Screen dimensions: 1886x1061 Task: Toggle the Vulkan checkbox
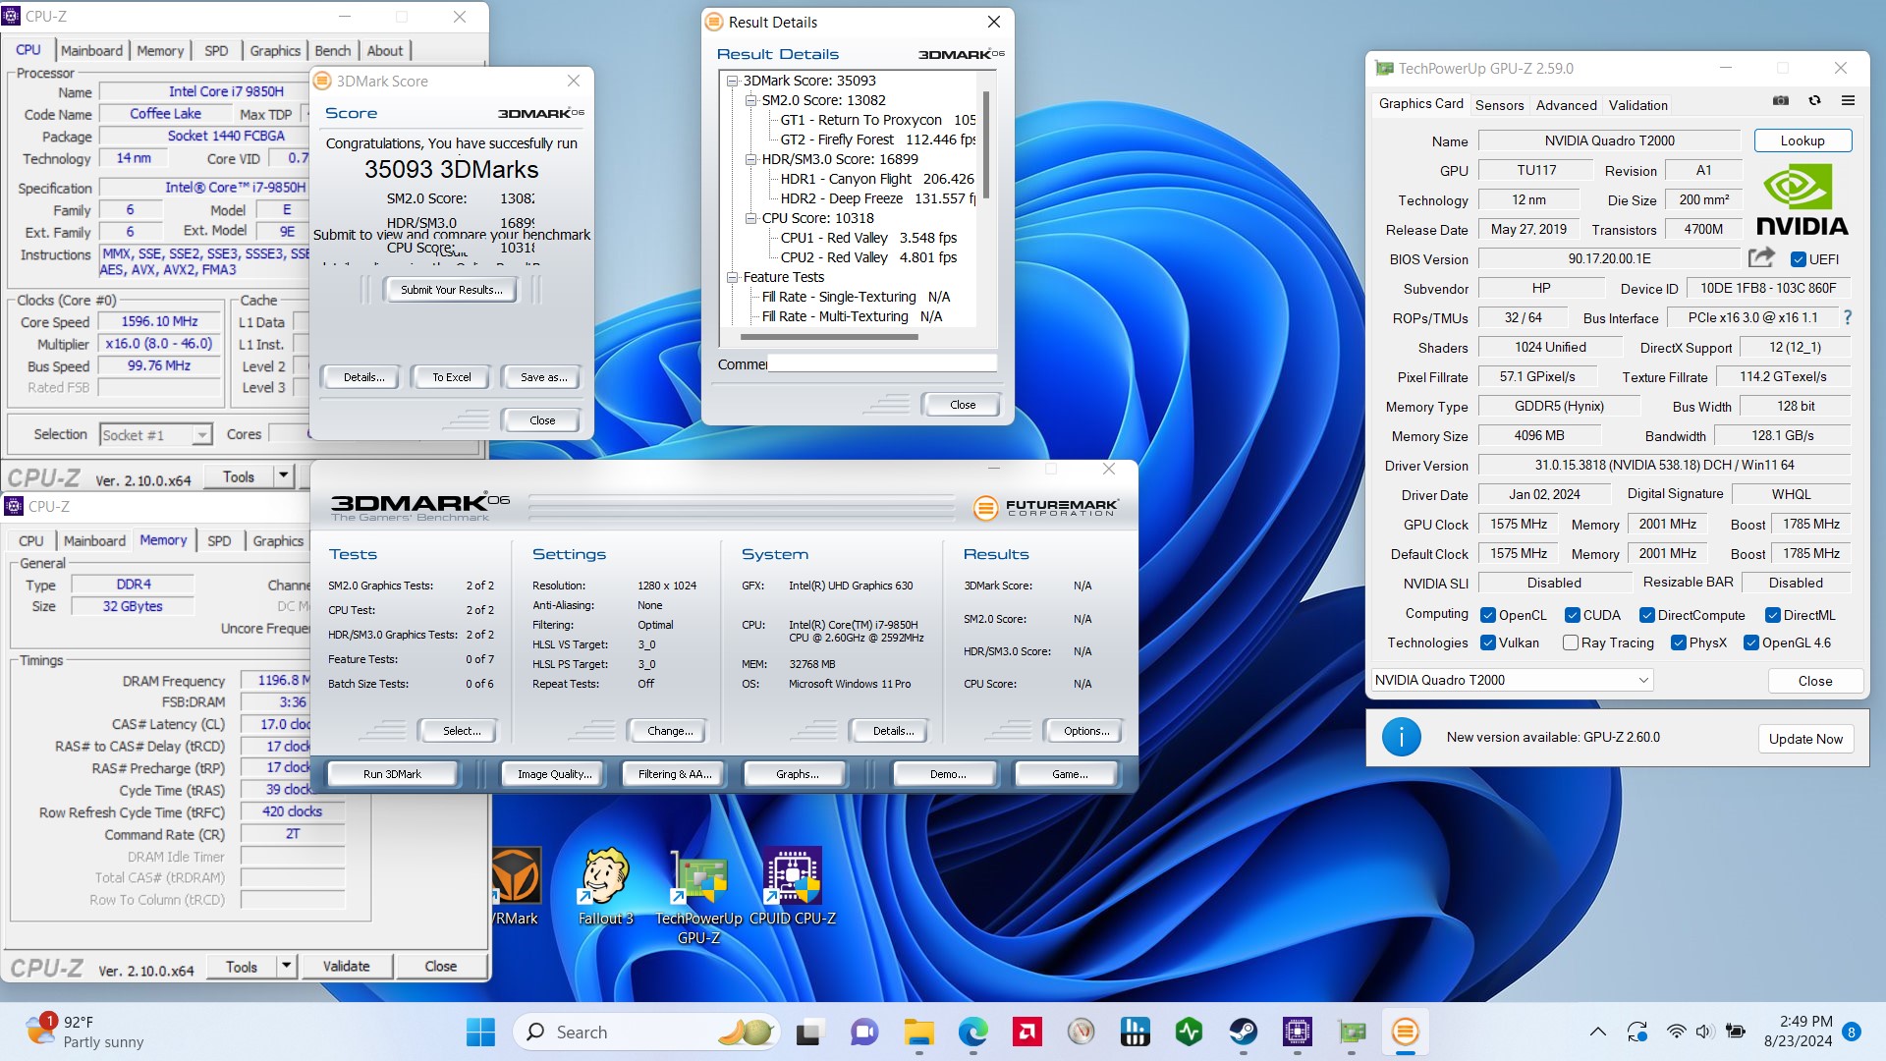click(1487, 642)
